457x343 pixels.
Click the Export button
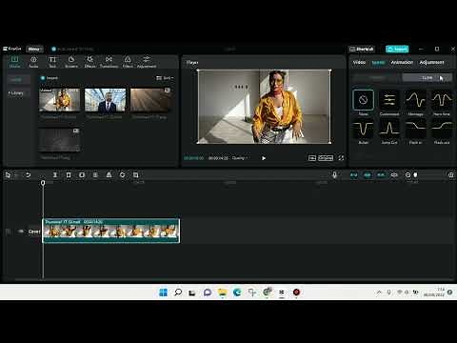[x=397, y=49]
